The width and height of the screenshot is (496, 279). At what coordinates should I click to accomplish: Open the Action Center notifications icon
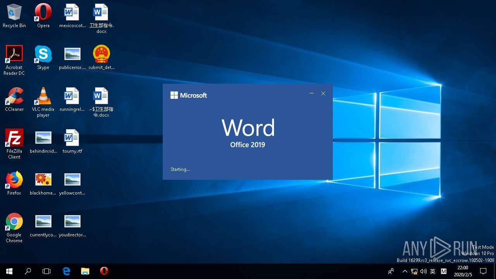coord(483,271)
